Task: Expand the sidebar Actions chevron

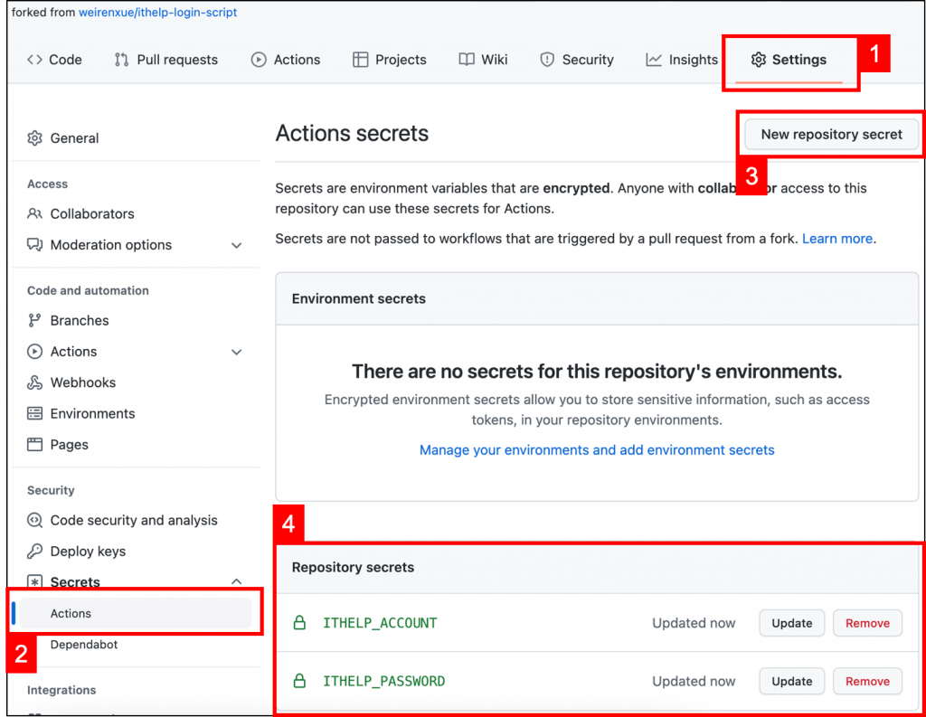Action: click(x=237, y=352)
